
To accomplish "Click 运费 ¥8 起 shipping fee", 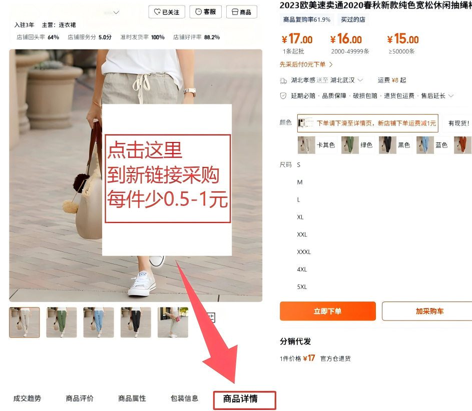I will click(392, 80).
